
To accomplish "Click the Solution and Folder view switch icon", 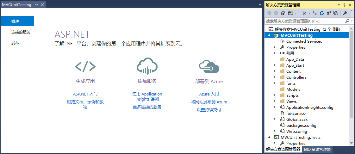I will tap(290, 13).
